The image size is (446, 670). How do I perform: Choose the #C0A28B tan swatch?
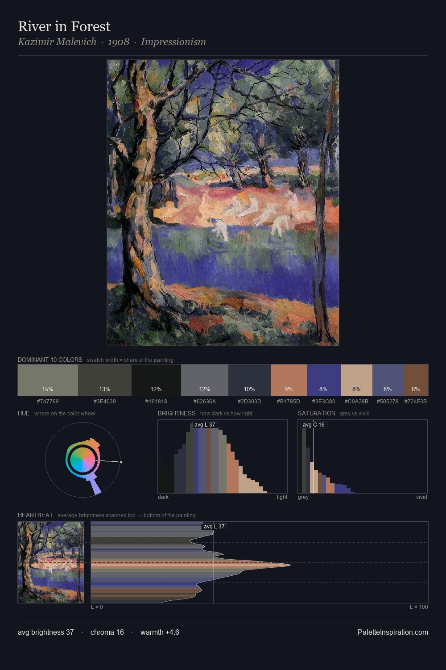356,380
